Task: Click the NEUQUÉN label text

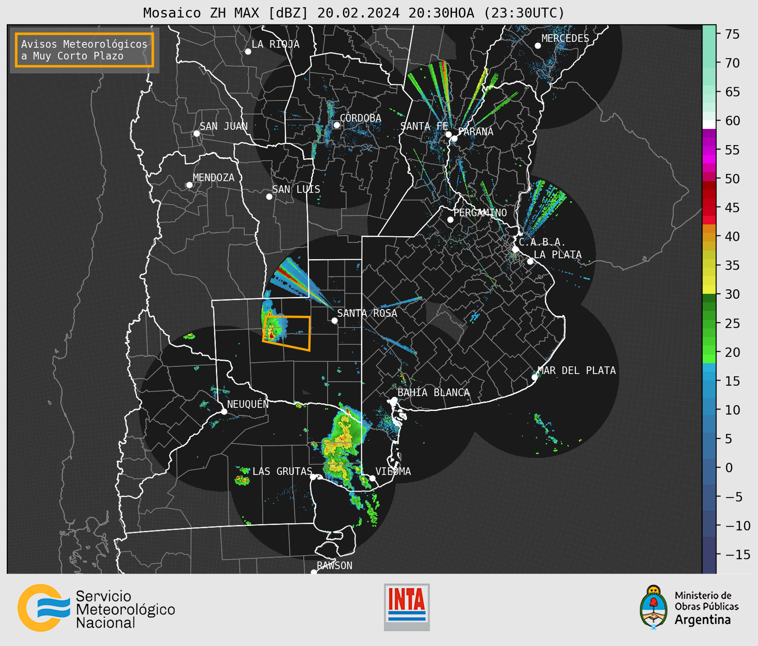Action: coord(248,404)
